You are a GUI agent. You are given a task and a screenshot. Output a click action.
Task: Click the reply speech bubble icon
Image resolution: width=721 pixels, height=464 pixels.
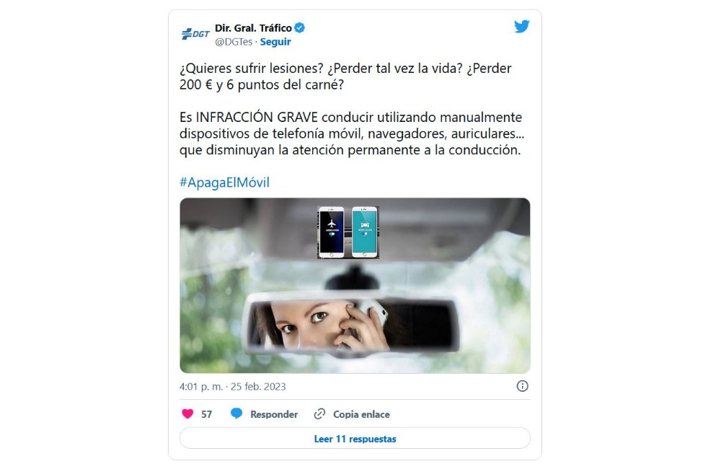pyautogui.click(x=236, y=413)
